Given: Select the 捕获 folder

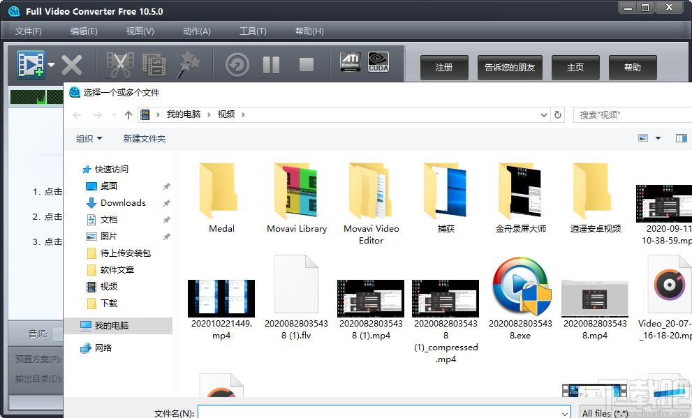Looking at the screenshot, I should [446, 197].
